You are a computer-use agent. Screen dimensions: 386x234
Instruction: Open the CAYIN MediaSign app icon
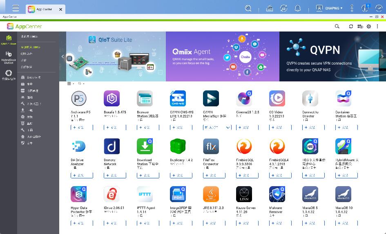211,98
